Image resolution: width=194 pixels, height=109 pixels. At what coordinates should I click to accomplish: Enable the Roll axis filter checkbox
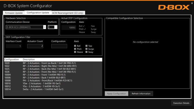click(x=75, y=46)
